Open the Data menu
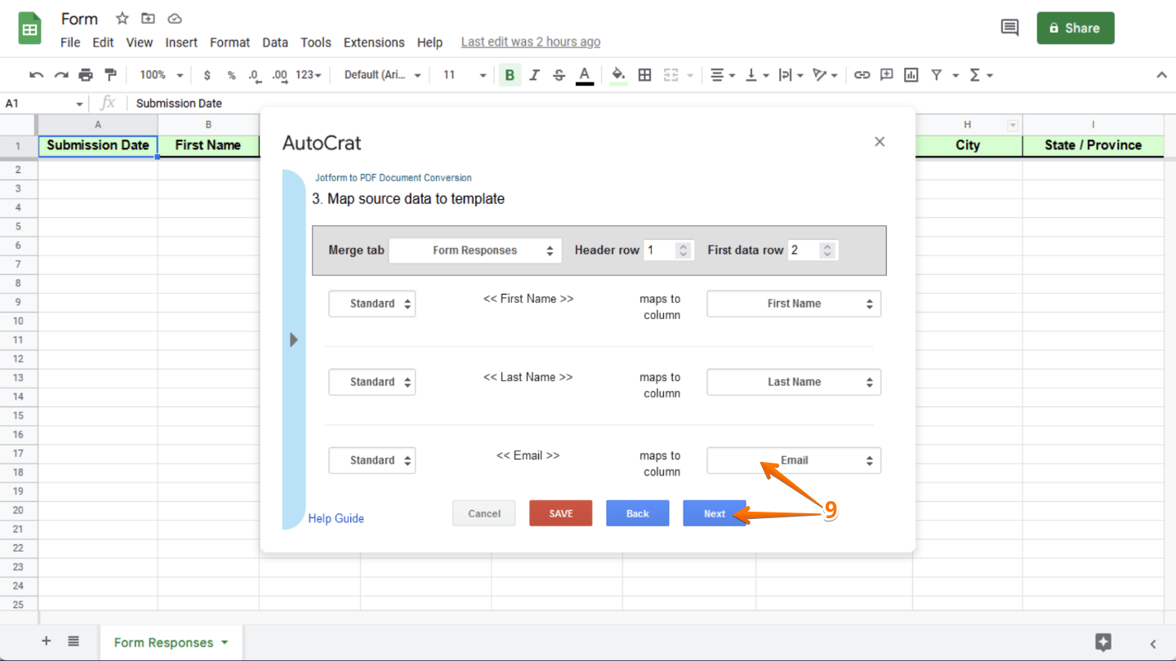The height and width of the screenshot is (661, 1176). [275, 42]
